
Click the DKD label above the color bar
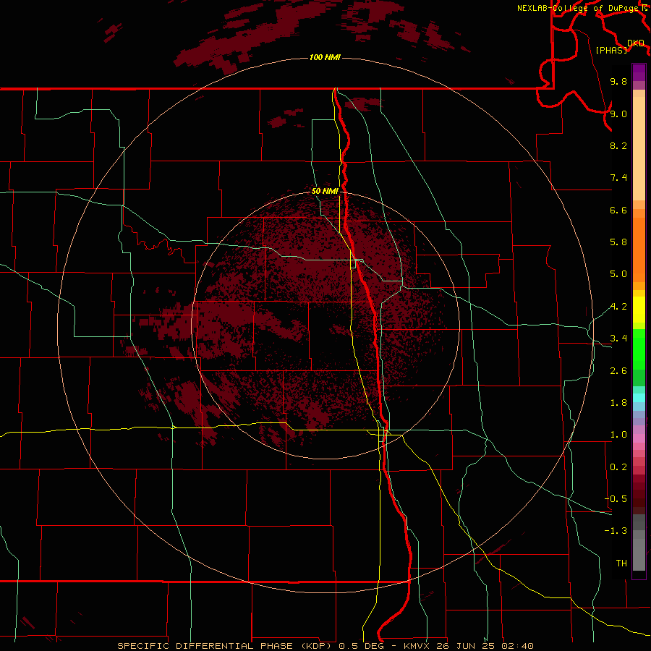[636, 43]
